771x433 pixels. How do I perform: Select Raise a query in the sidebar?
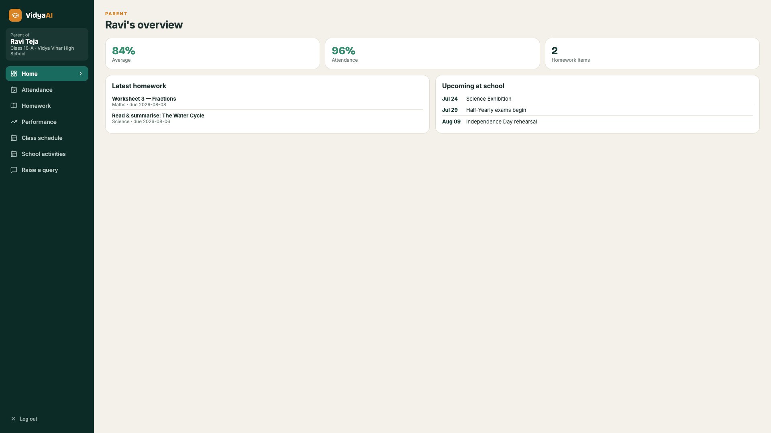47,170
